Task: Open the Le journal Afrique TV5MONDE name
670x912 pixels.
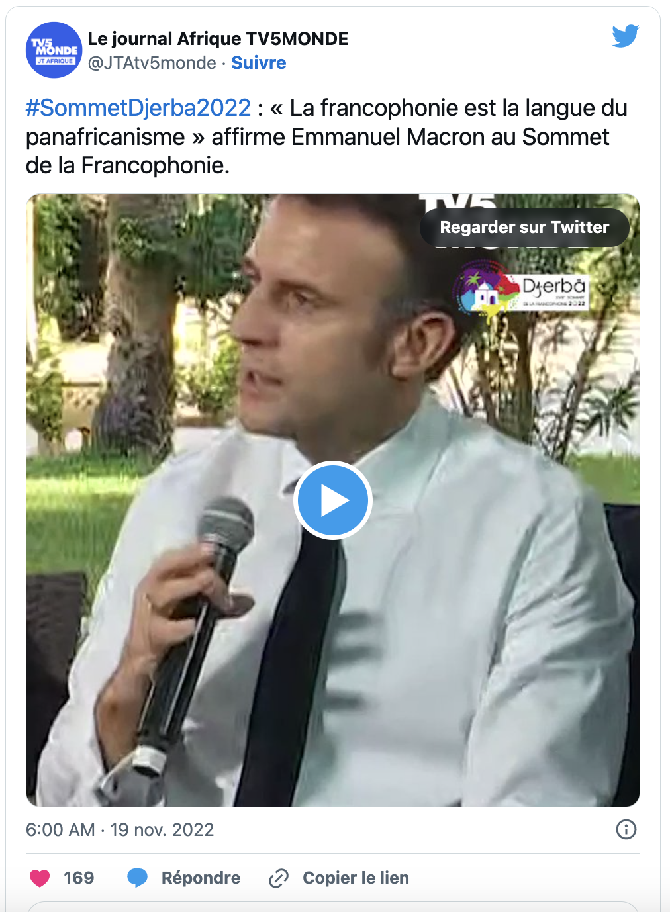Action: 218,39
